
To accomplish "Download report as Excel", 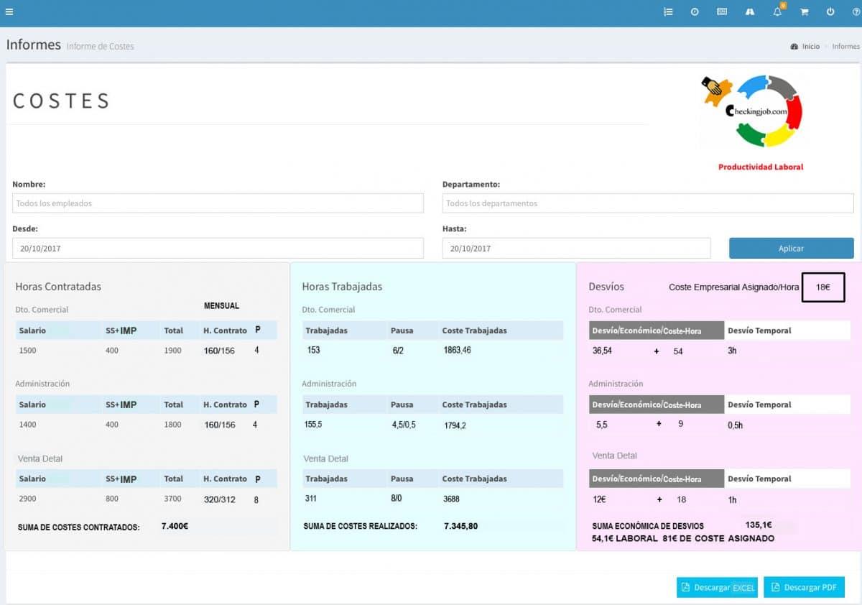I will pos(717,587).
